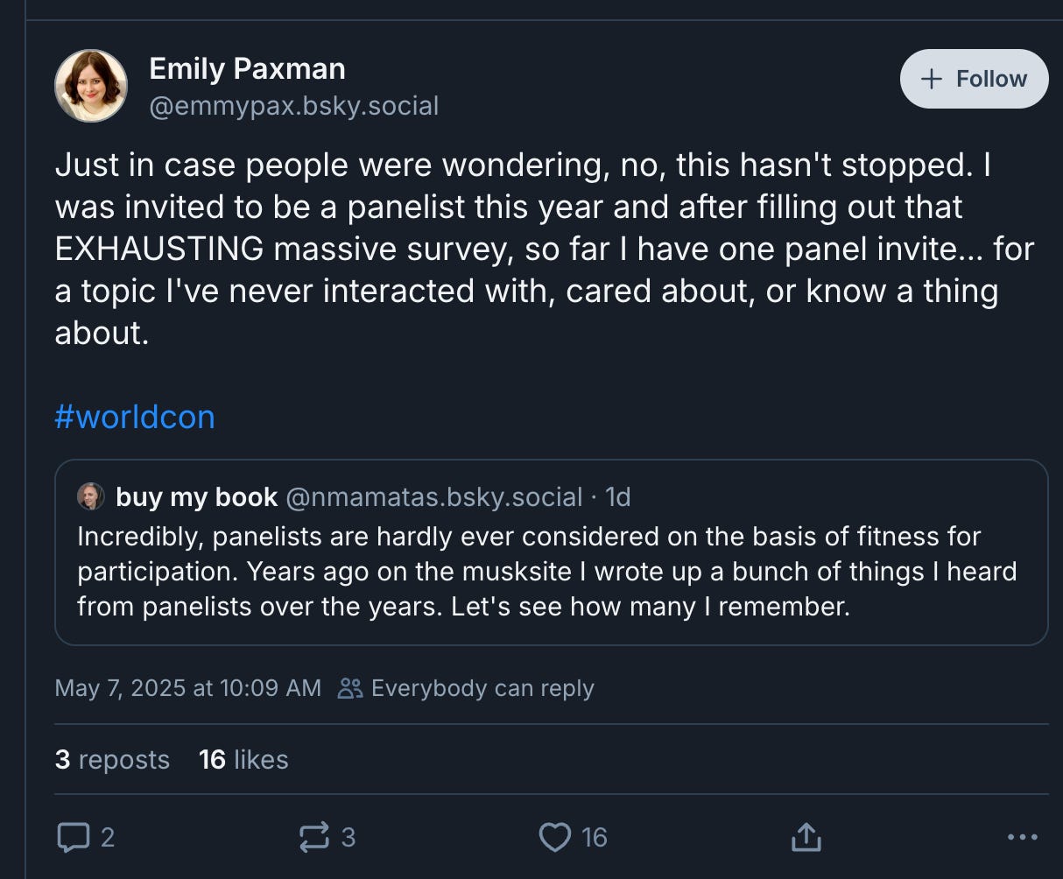Click Emily Paxman's profile avatar
The height and width of the screenshot is (879, 1063).
tap(91, 86)
